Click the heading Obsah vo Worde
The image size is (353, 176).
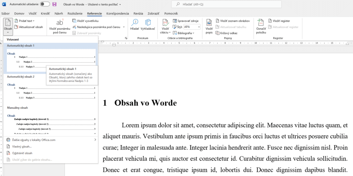[145, 103]
